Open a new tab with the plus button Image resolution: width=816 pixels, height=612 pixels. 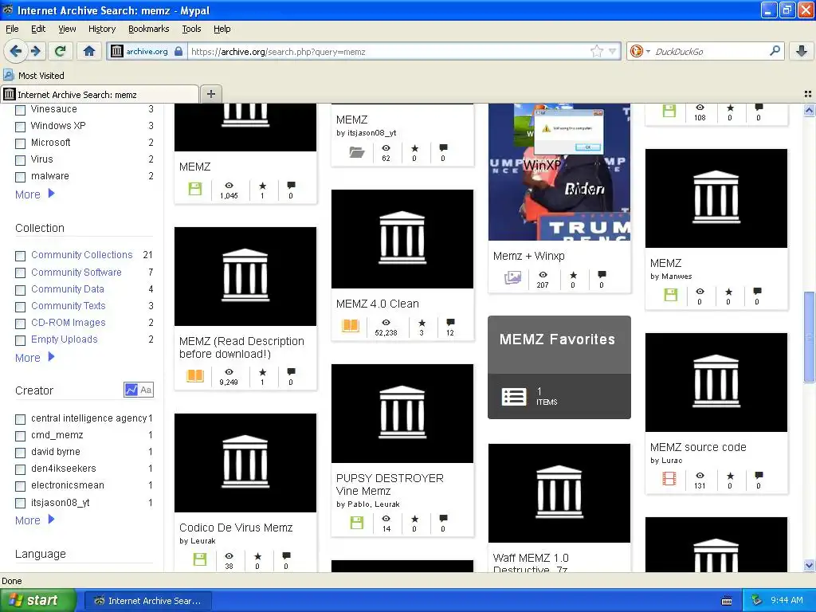click(210, 94)
